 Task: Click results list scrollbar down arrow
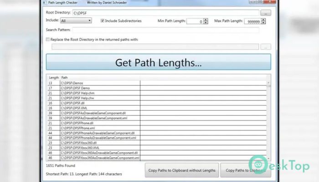pyautogui.click(x=268, y=158)
